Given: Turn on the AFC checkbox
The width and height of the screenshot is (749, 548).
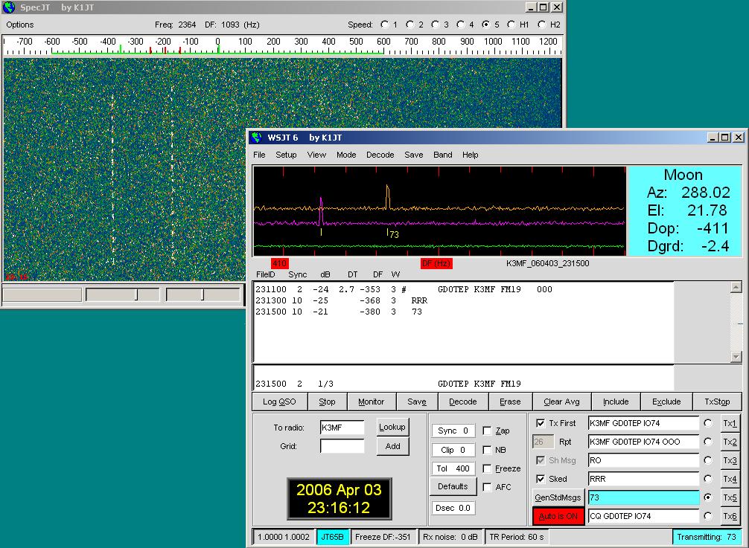Looking at the screenshot, I should [x=487, y=487].
